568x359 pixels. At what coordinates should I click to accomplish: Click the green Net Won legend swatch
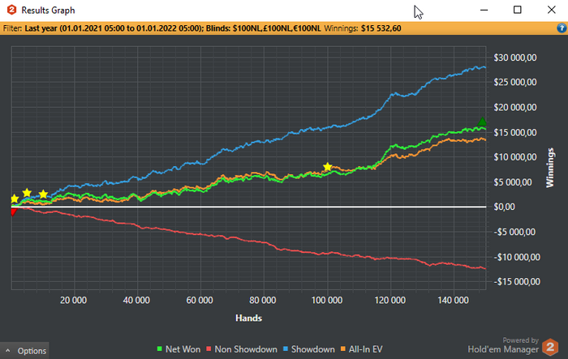coord(159,349)
